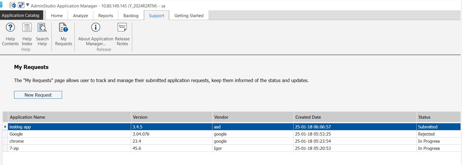The width and height of the screenshot is (462, 165).
Task: Open the Application Catalog menu
Action: (x=21, y=15)
